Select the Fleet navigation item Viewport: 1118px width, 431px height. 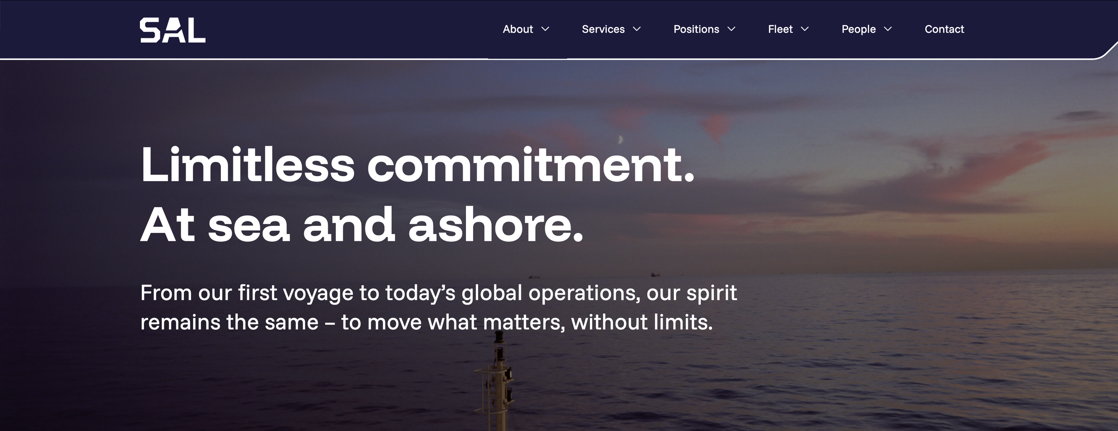(780, 29)
